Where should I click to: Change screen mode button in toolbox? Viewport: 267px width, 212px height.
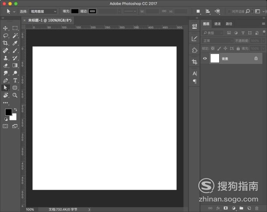point(15,126)
